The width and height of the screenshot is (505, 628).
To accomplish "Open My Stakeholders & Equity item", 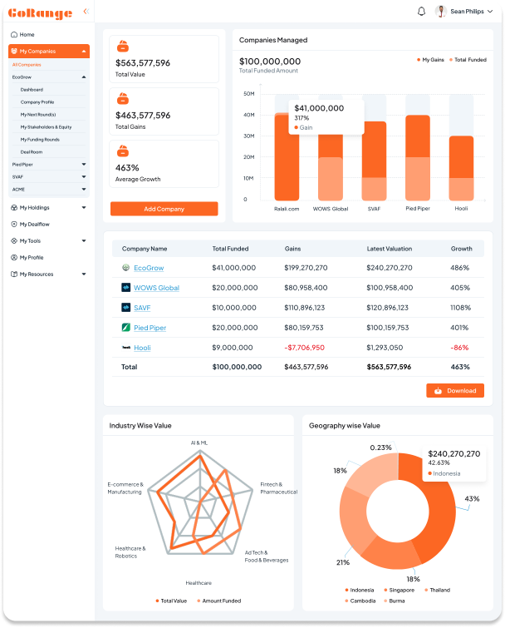I will coord(46,127).
